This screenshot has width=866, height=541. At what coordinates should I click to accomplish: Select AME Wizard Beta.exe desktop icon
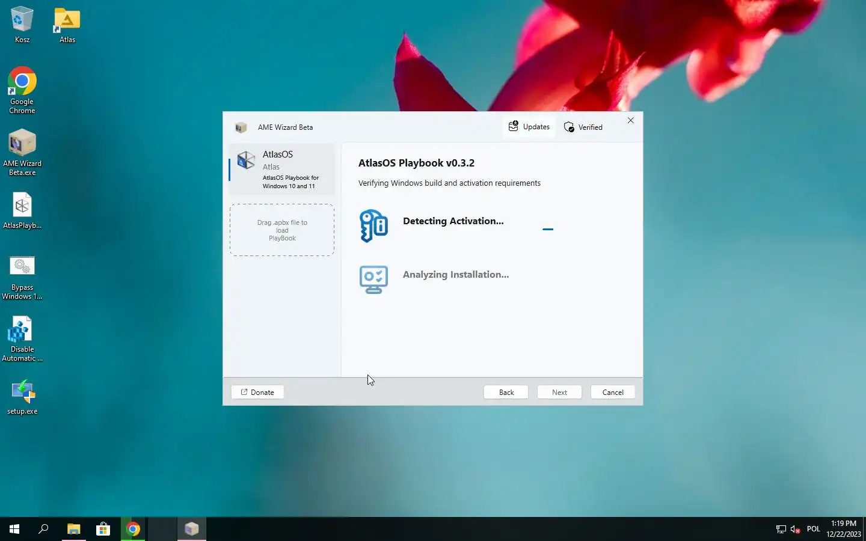click(x=22, y=153)
